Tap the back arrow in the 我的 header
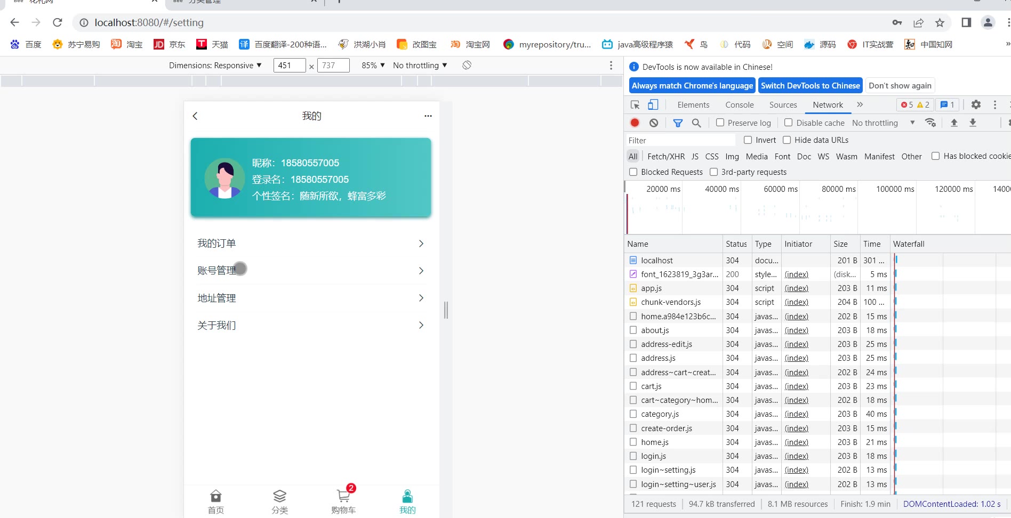1011x518 pixels. tap(195, 116)
